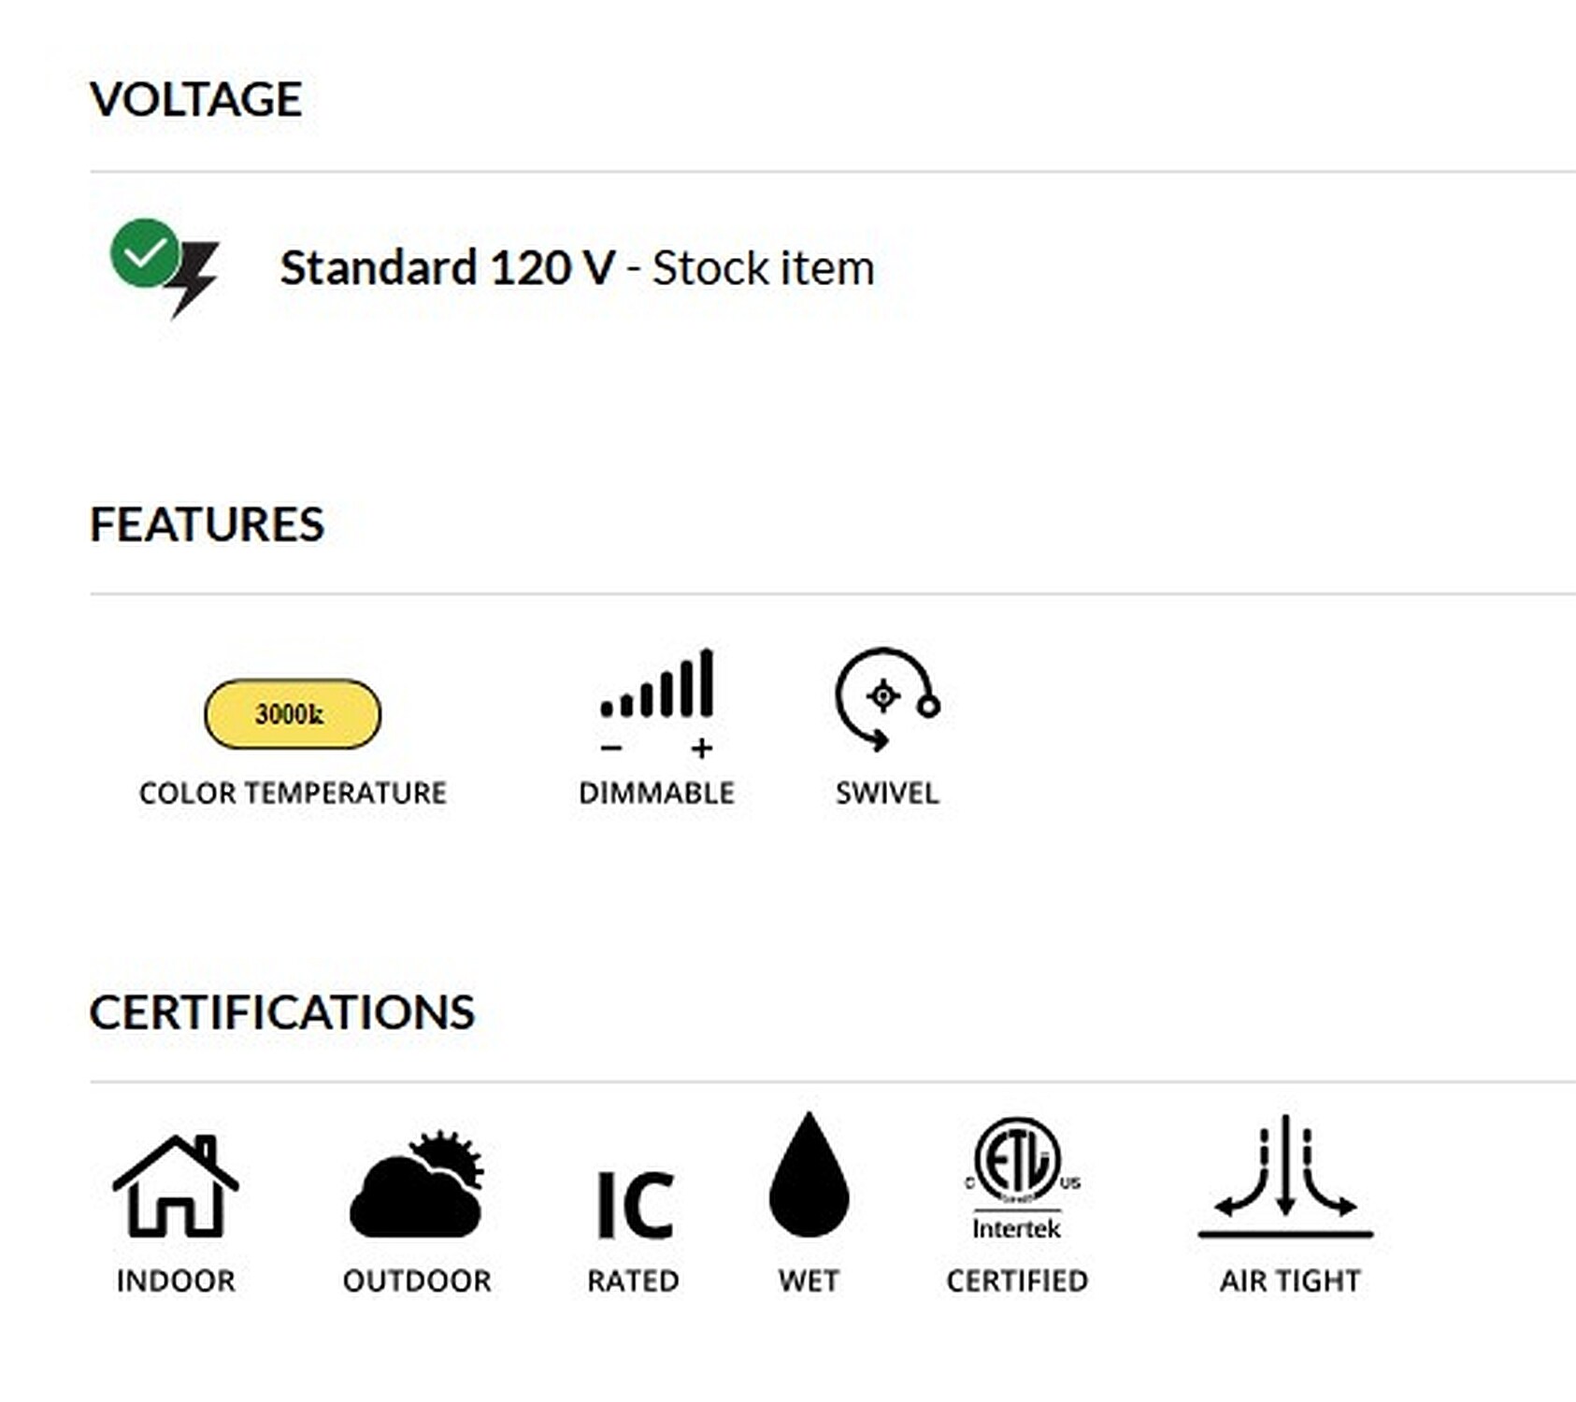Click the SWIVEL label text

(887, 793)
